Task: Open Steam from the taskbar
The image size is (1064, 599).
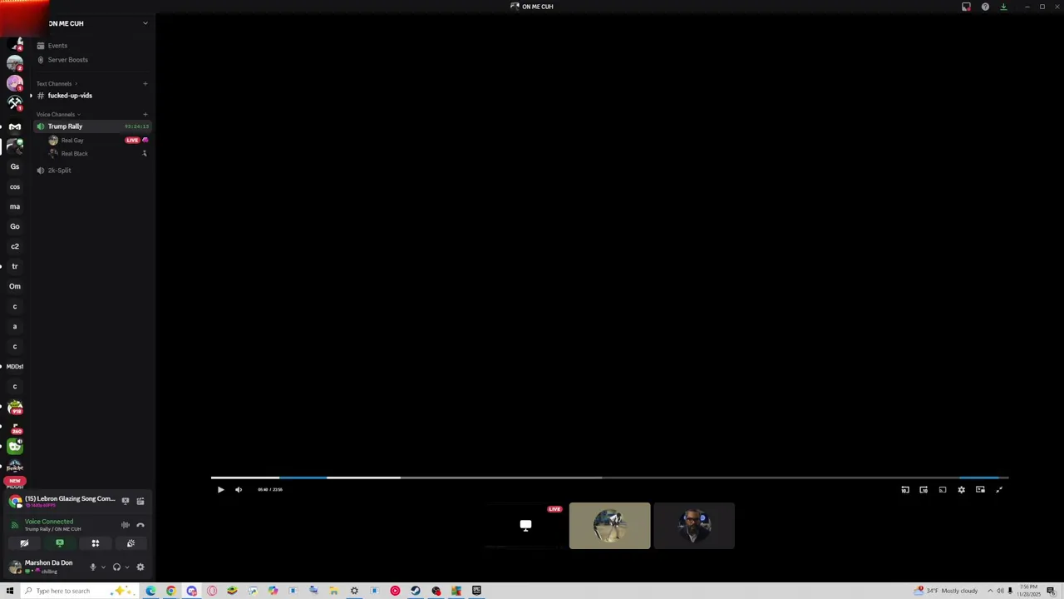Action: point(416,591)
